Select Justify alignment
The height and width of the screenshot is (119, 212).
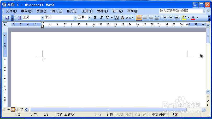[x=139, y=17]
